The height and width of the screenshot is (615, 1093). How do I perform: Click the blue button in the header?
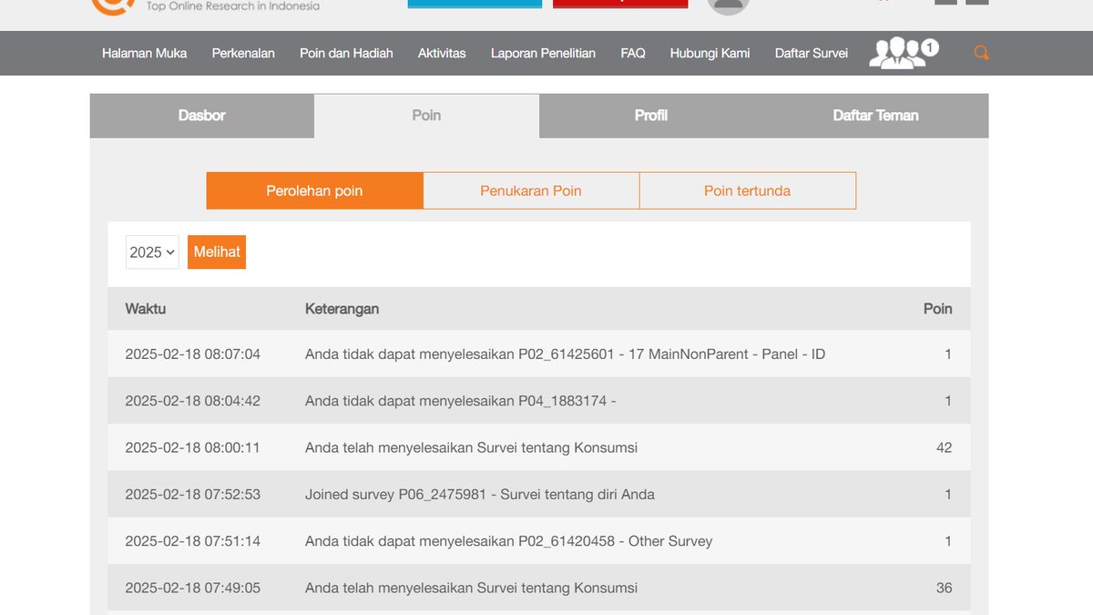pyautogui.click(x=475, y=3)
